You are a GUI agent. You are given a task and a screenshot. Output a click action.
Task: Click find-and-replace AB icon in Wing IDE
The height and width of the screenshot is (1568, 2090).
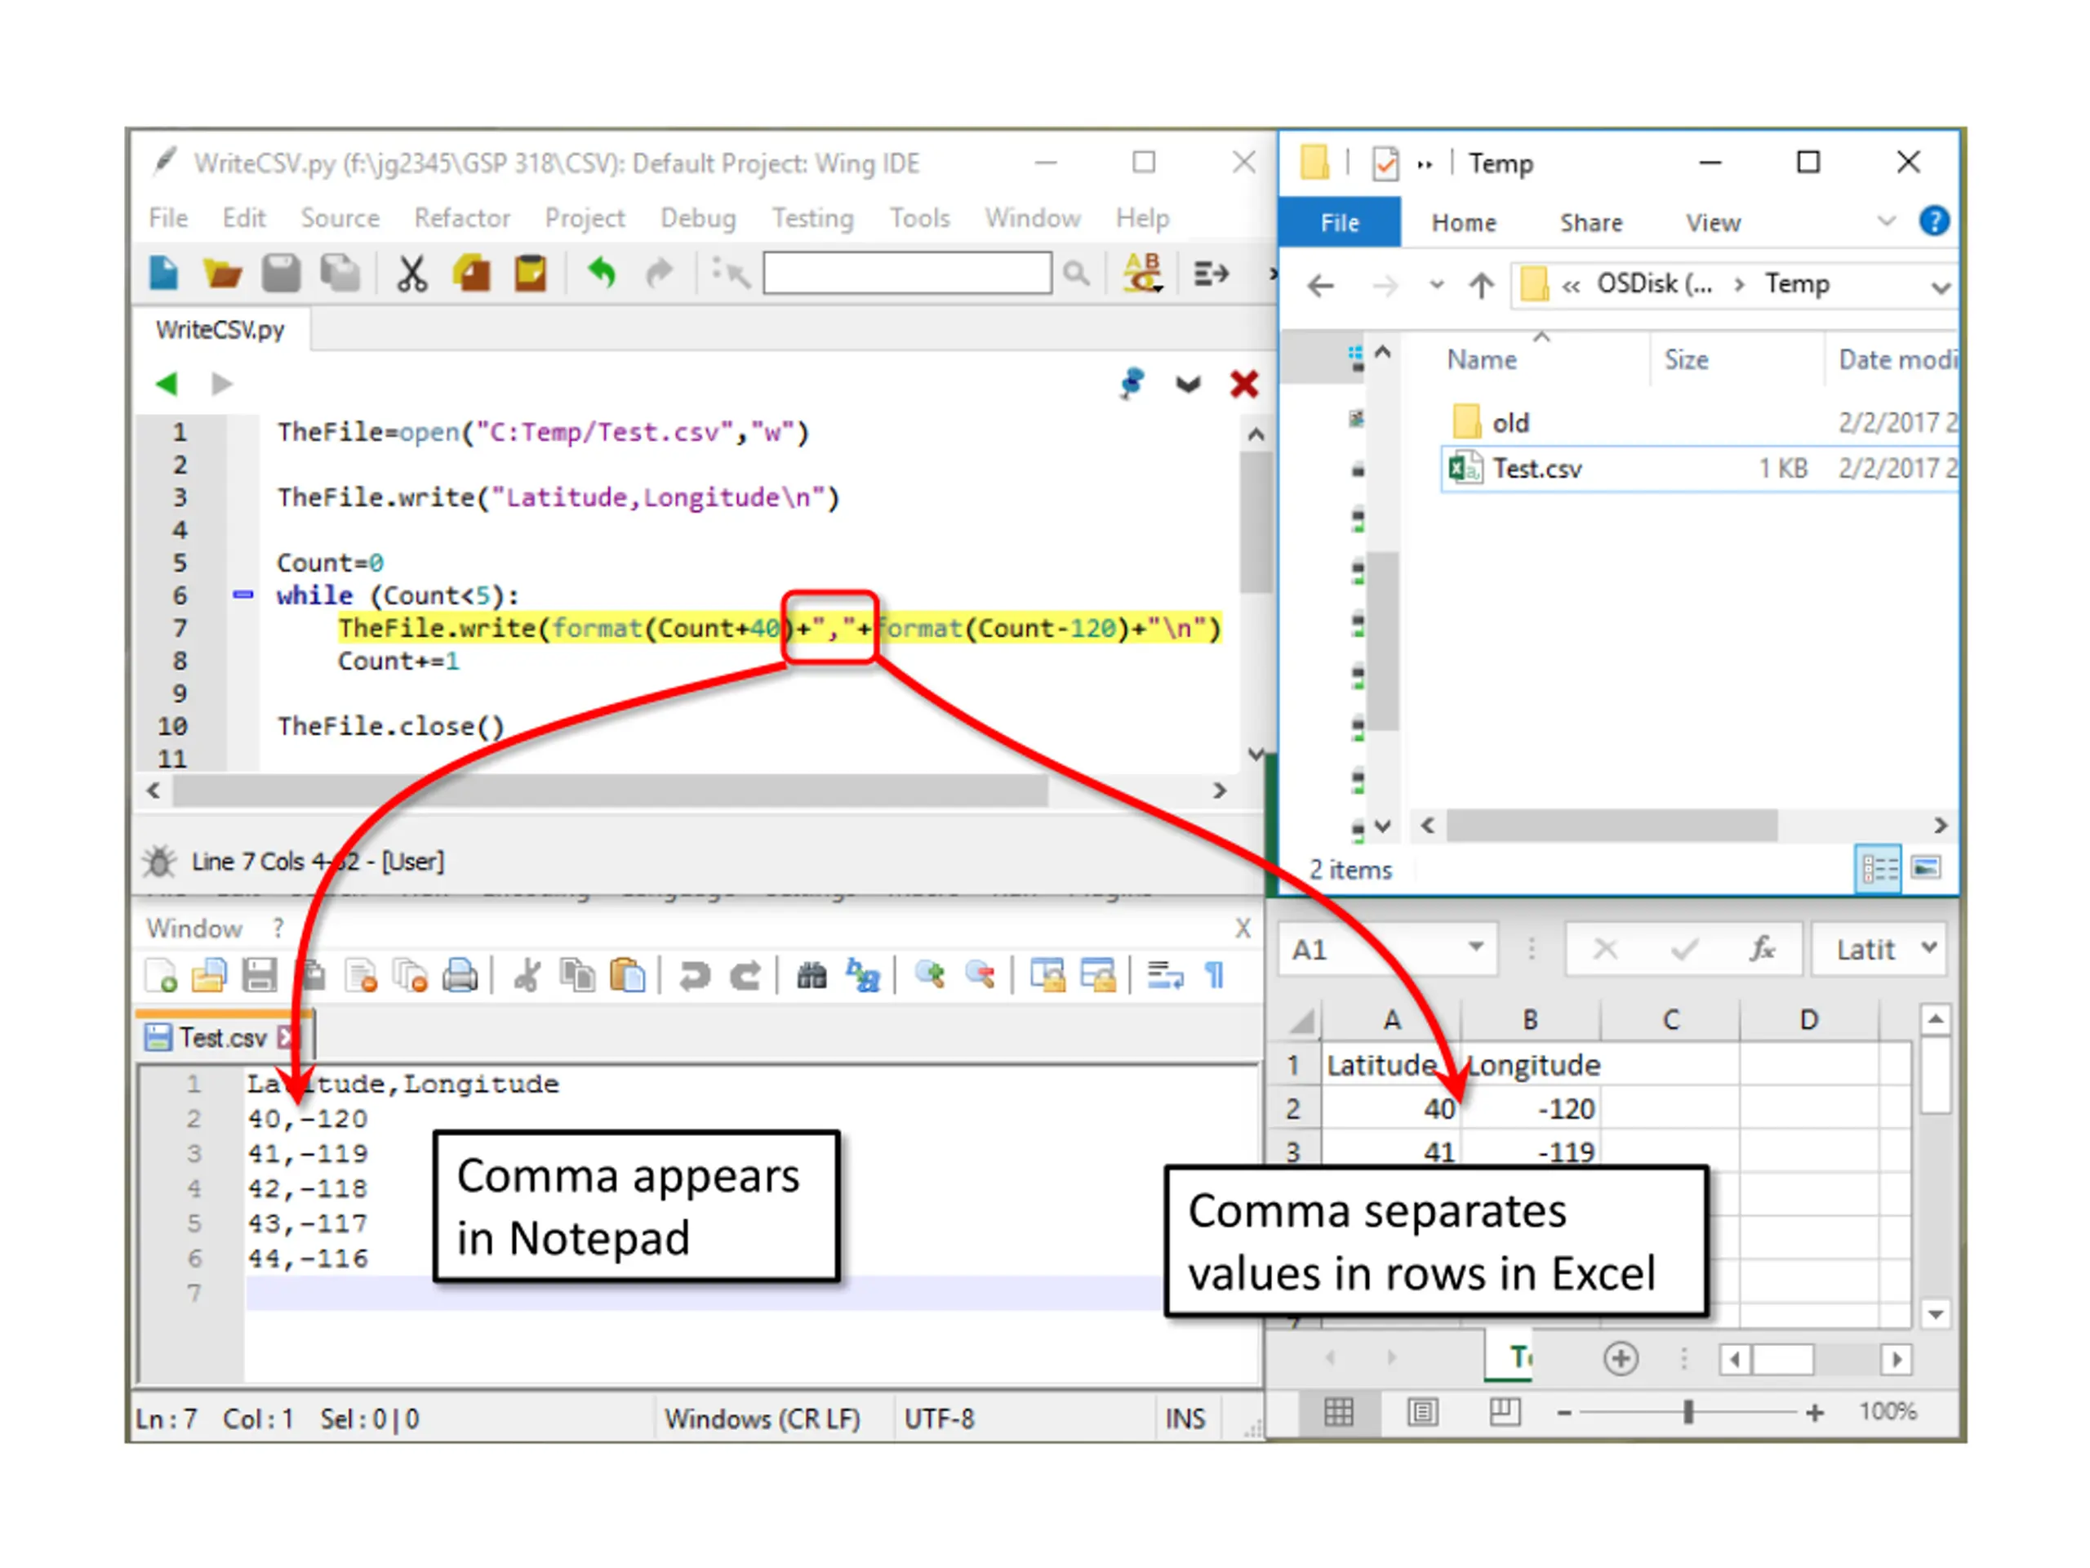point(1142,273)
